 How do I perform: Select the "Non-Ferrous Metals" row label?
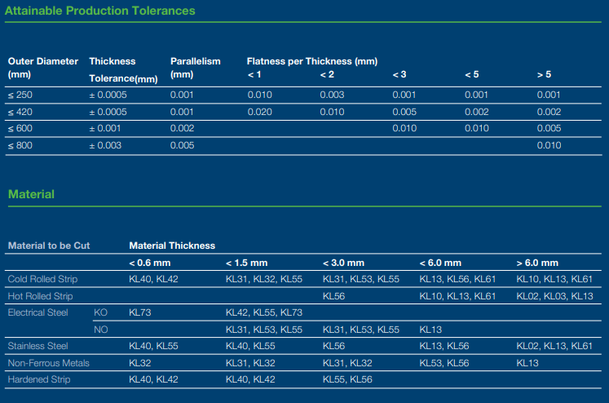pos(49,363)
